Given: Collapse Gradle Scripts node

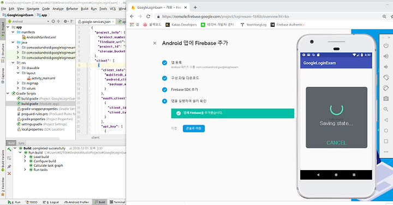Looking at the screenshot, I should (8, 93).
